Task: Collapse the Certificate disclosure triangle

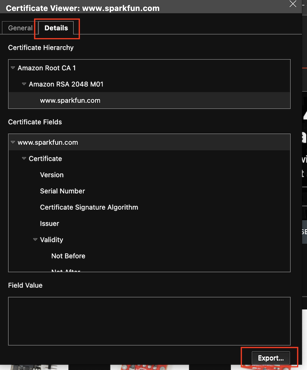Action: point(24,159)
